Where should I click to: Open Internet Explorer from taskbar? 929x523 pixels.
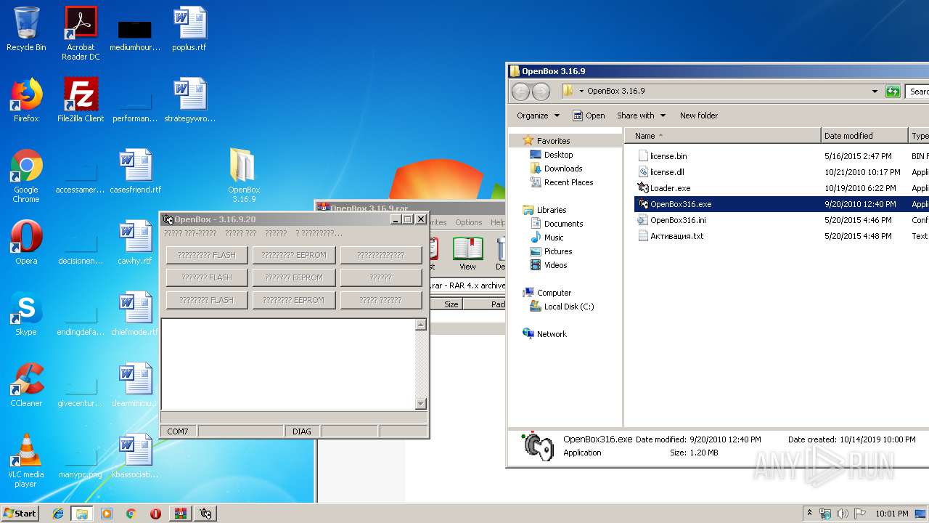pyautogui.click(x=58, y=514)
